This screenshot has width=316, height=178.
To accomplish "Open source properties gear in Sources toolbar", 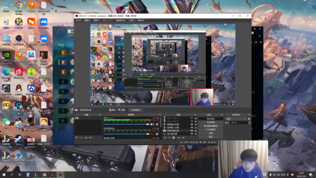I will point(173,138).
